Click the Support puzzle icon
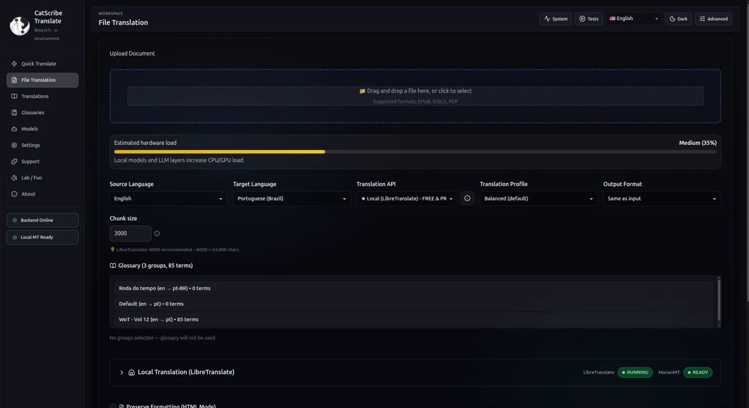The width and height of the screenshot is (749, 408). click(x=14, y=162)
